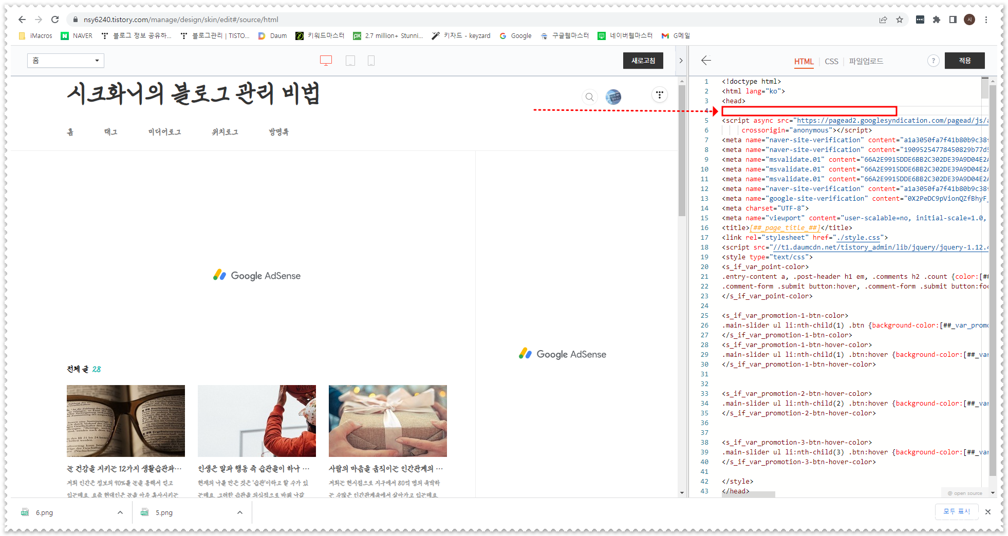
Task: Open the 홈 page selector dropdown
Action: pyautogui.click(x=66, y=61)
